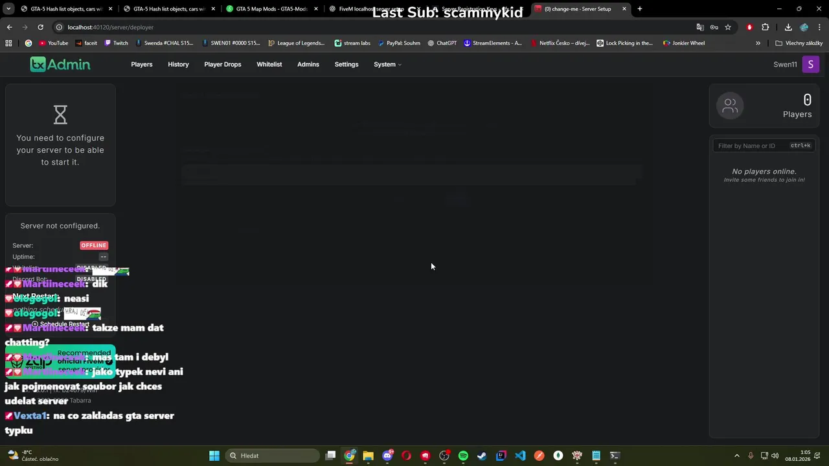Open the Google apps grid icon
The width and height of the screenshot is (829, 466).
click(x=8, y=43)
